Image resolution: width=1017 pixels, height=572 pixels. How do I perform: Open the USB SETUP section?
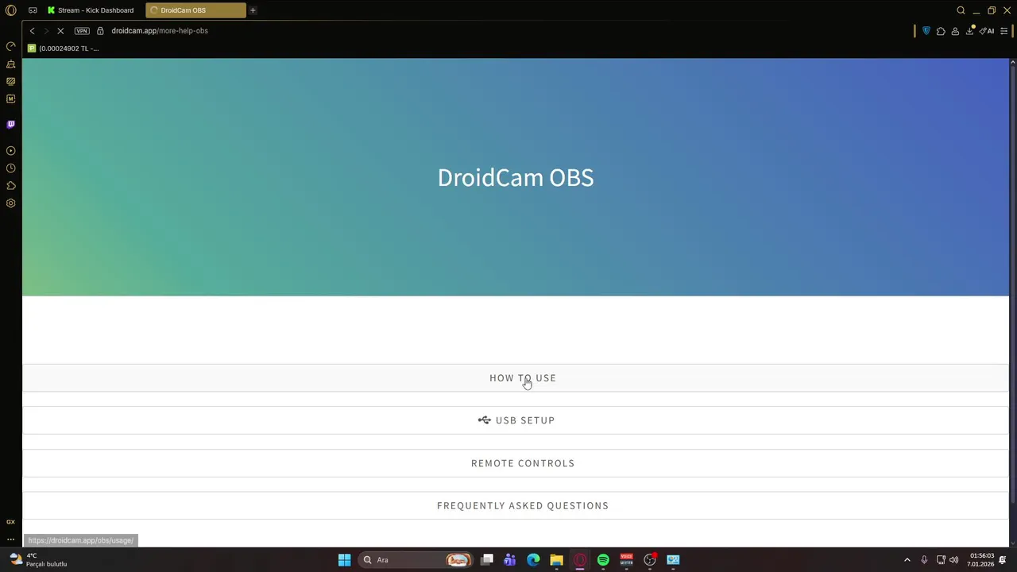coord(516,420)
